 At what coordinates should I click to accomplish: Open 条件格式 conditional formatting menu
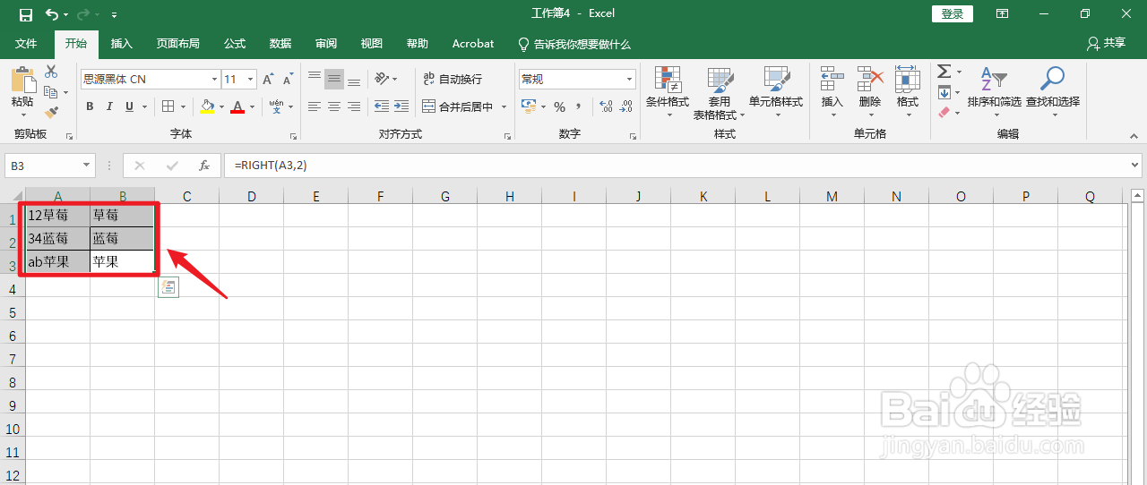click(x=668, y=93)
